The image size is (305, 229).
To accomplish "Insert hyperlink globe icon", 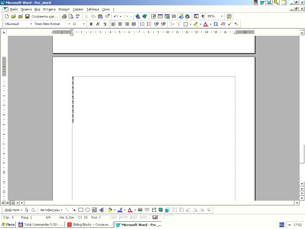I will tap(138, 16).
